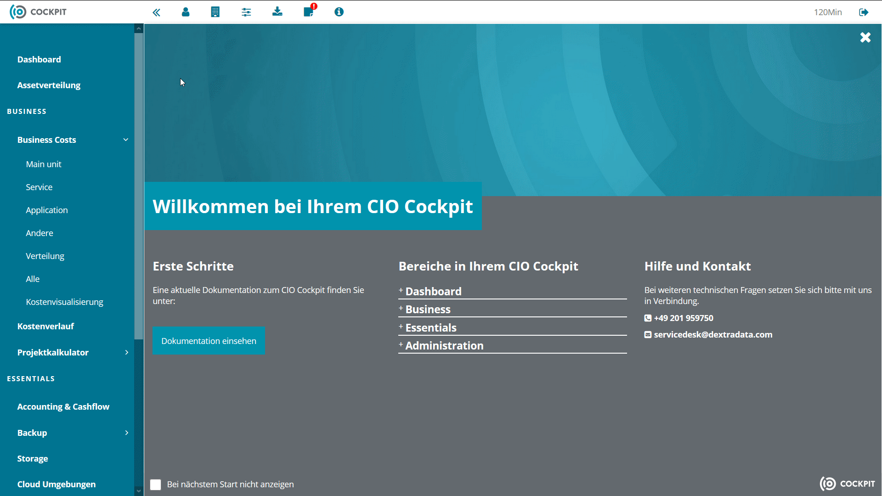Click the phone icon next to number
882x496 pixels.
tap(648, 318)
